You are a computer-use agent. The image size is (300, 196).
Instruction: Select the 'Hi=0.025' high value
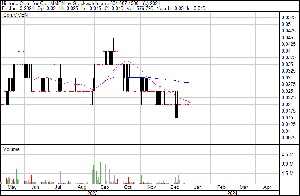69,8
